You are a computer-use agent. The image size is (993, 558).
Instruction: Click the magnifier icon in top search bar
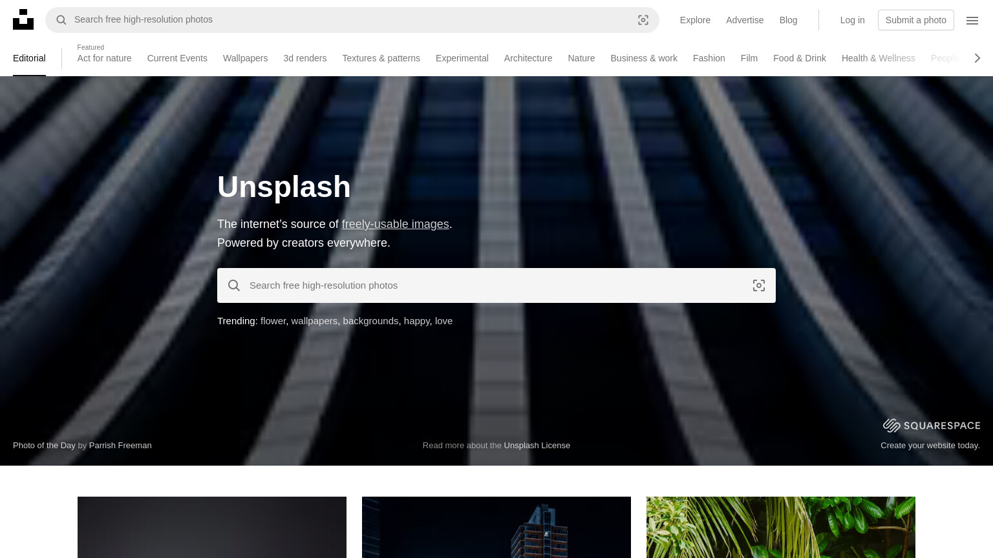click(x=61, y=20)
